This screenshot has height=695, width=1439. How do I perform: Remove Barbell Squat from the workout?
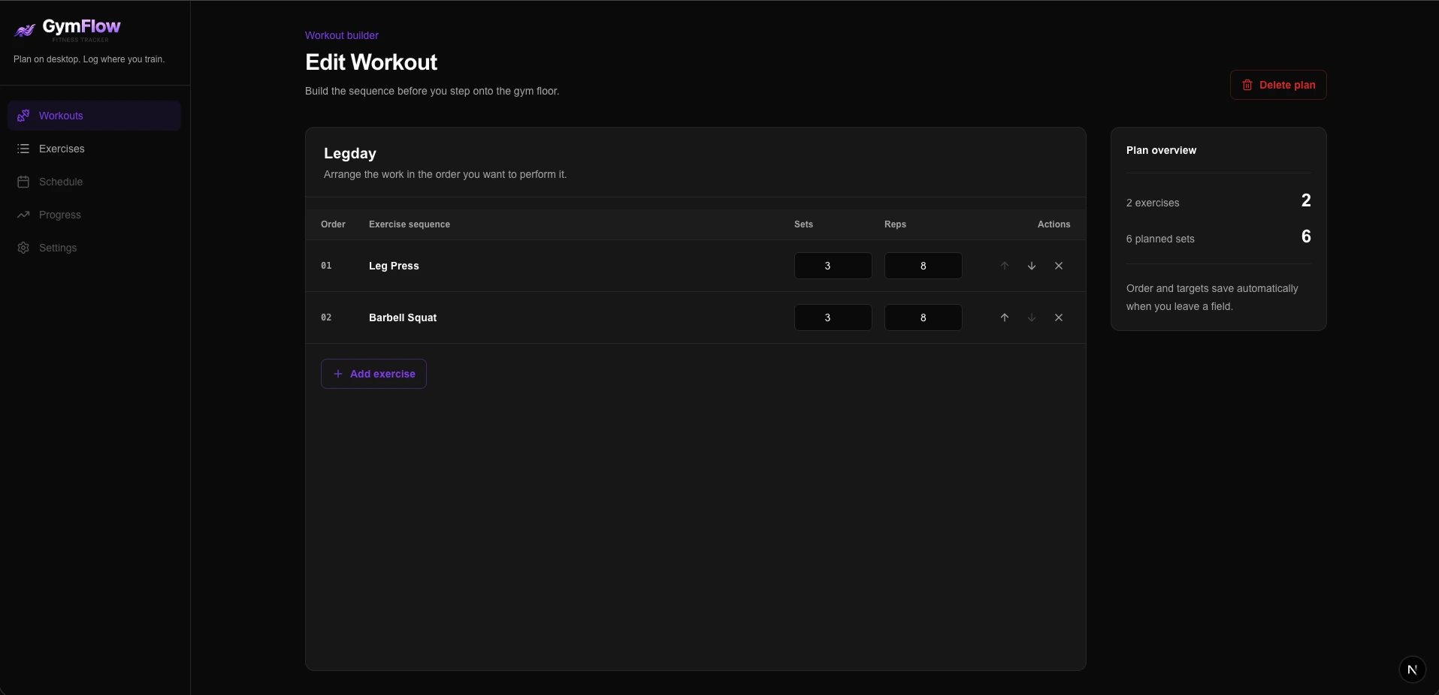1059,317
